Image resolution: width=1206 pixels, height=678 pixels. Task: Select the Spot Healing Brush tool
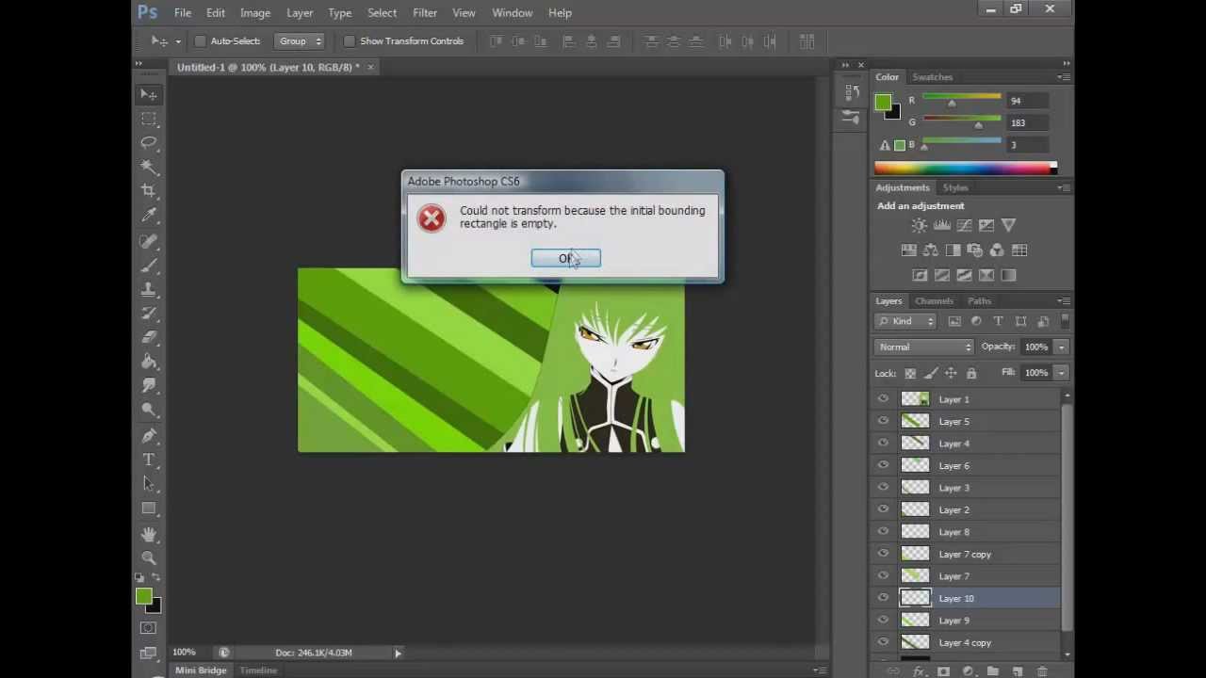[x=149, y=242]
